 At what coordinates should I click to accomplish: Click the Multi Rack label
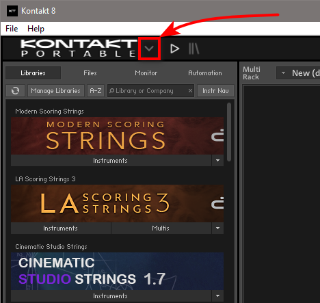[252, 73]
